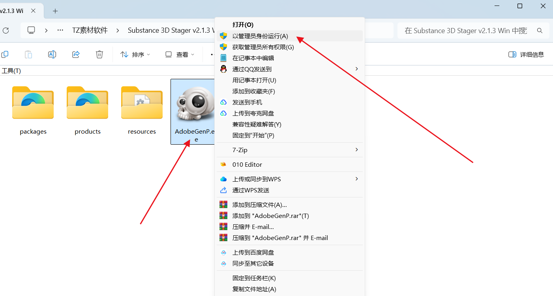Click the Substance 3D Stager v2.1.3 breadcrumb
Viewport: 553px width, 296px height.
[171, 30]
